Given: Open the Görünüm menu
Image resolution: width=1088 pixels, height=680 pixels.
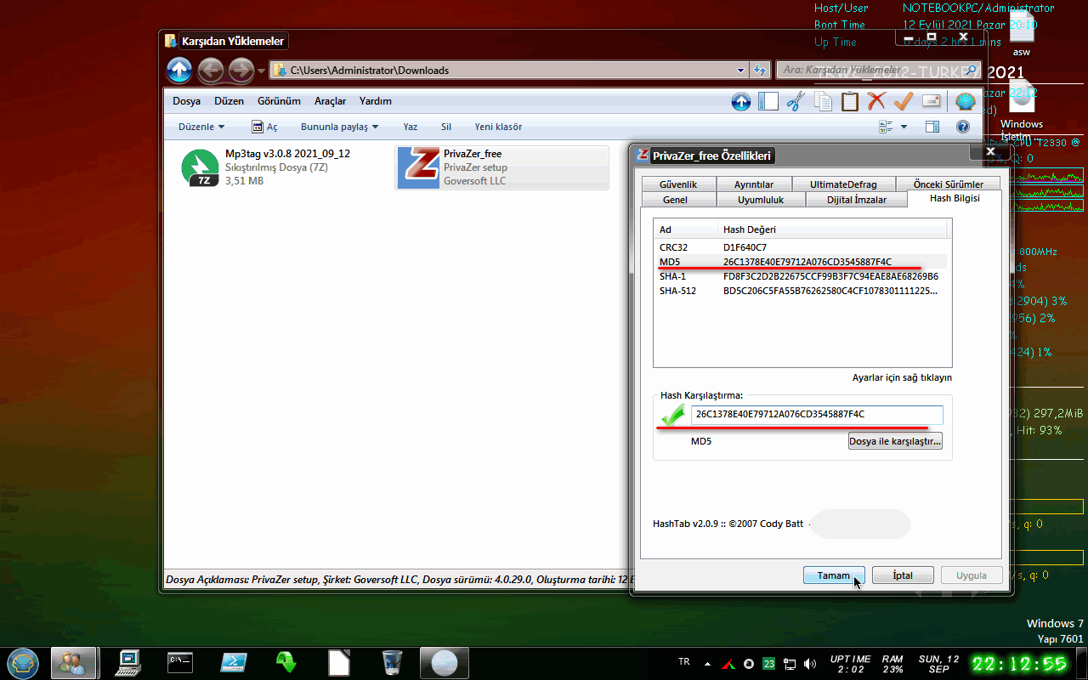Looking at the screenshot, I should click(x=280, y=101).
